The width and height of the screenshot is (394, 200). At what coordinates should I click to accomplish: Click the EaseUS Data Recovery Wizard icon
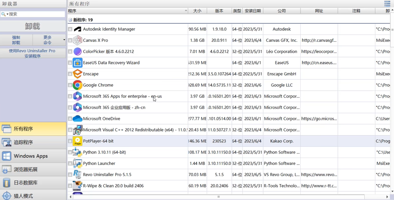(x=78, y=63)
